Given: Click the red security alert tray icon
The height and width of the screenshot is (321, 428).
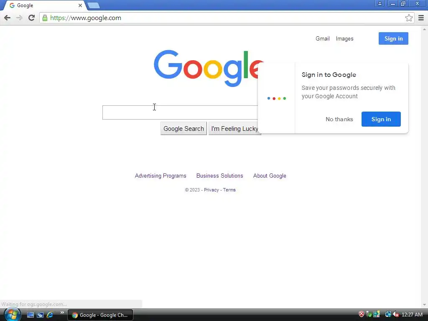Looking at the screenshot, I should point(362,314).
